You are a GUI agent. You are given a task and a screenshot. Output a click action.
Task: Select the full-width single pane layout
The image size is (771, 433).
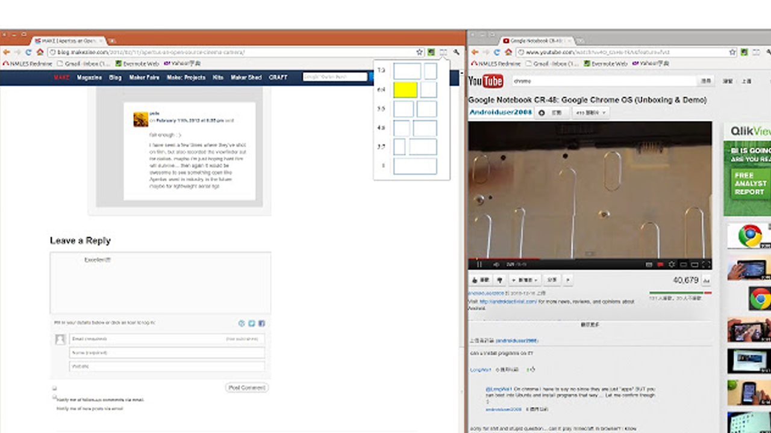pyautogui.click(x=415, y=166)
